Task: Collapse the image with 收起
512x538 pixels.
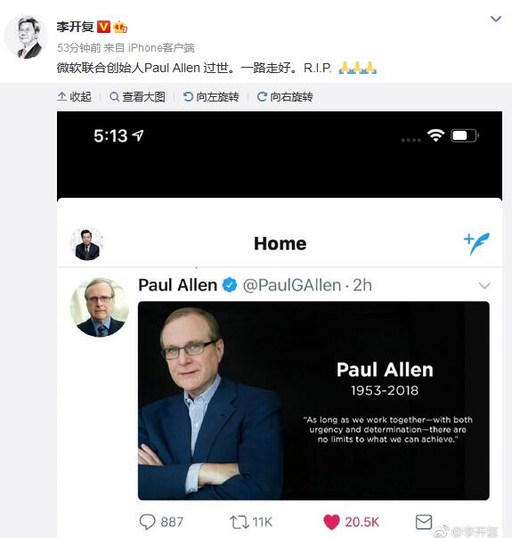Action: (75, 97)
